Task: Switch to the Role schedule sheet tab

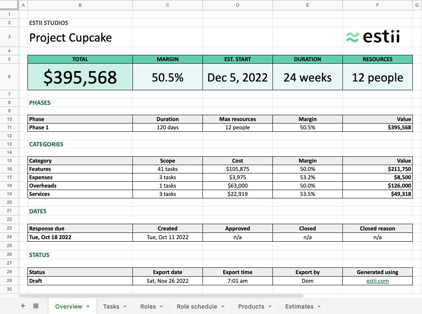Action: (x=197, y=307)
